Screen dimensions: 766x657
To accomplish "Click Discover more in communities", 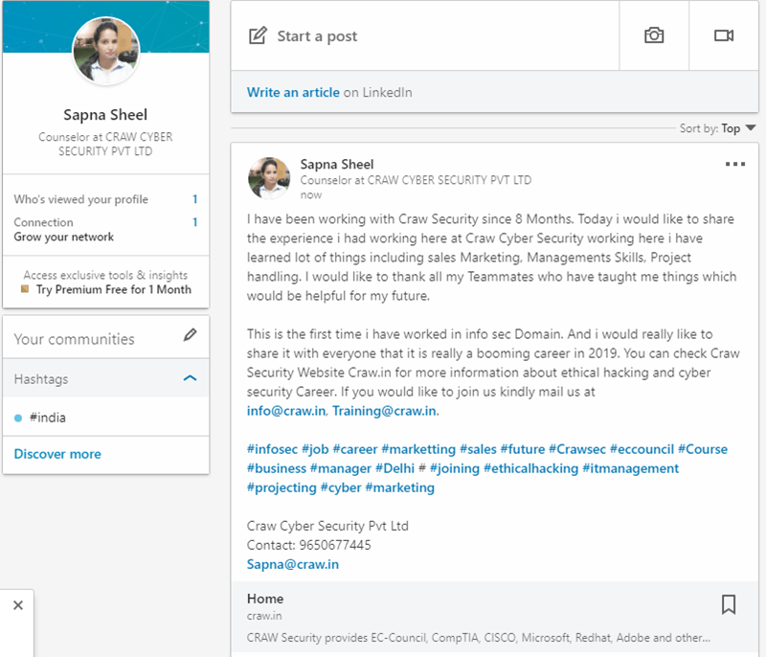I will (x=57, y=454).
